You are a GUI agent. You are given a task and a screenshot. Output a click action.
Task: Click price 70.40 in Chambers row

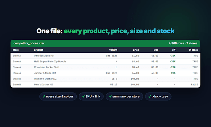pos(135,67)
